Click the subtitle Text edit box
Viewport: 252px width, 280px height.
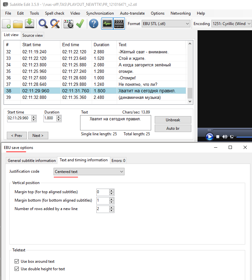[115, 123]
